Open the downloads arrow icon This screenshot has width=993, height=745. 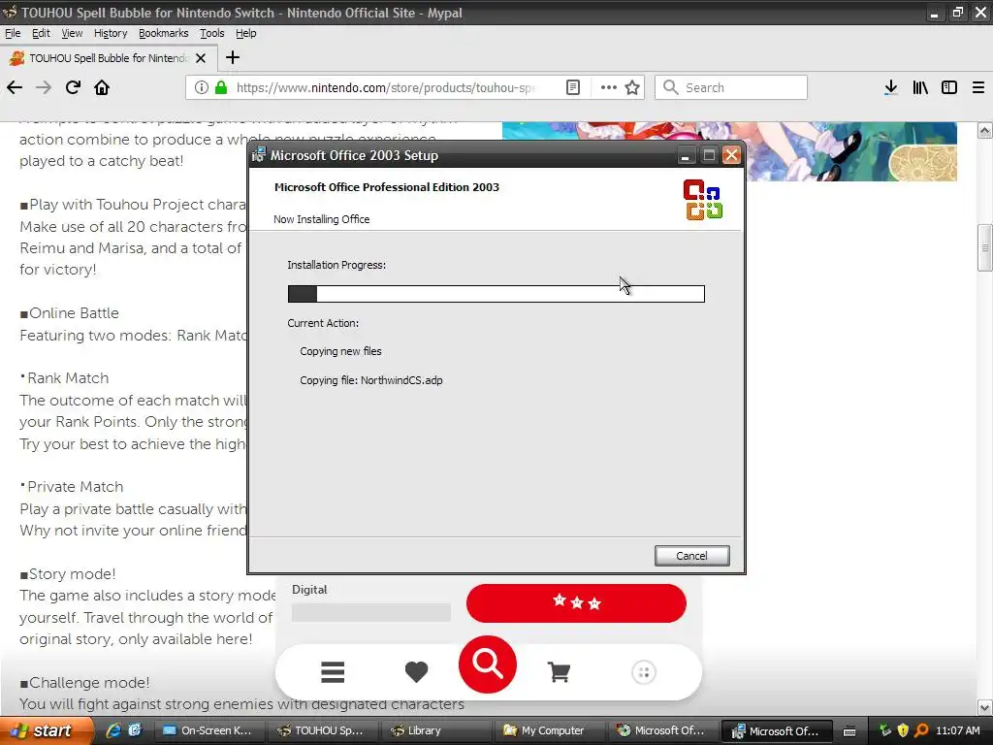[890, 87]
